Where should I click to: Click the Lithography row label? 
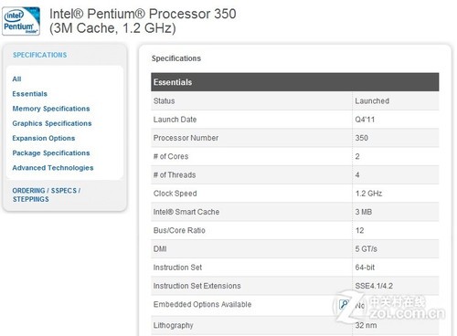[x=174, y=325]
